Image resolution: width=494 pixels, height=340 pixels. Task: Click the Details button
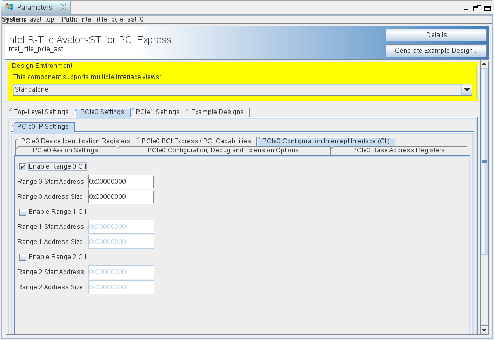click(436, 35)
